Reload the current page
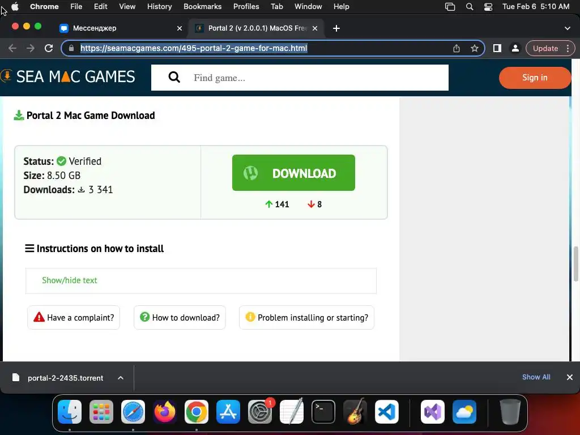The width and height of the screenshot is (580, 435). tap(49, 49)
